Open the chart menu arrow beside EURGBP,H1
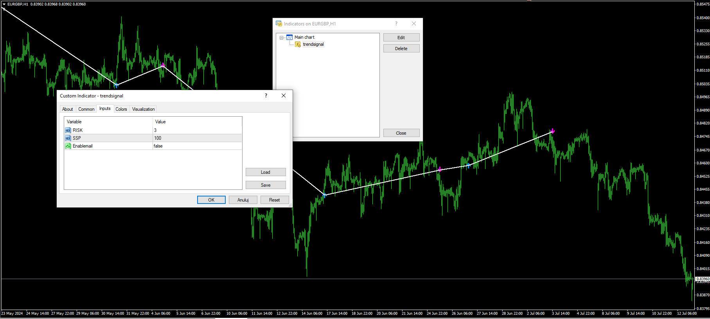Viewport: 710px width, 319px height. click(4, 4)
